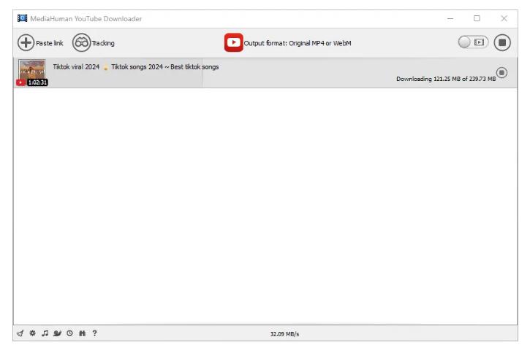The image size is (530, 353).
Task: Click the broom clear-list icon in status bar
Action: click(20, 334)
